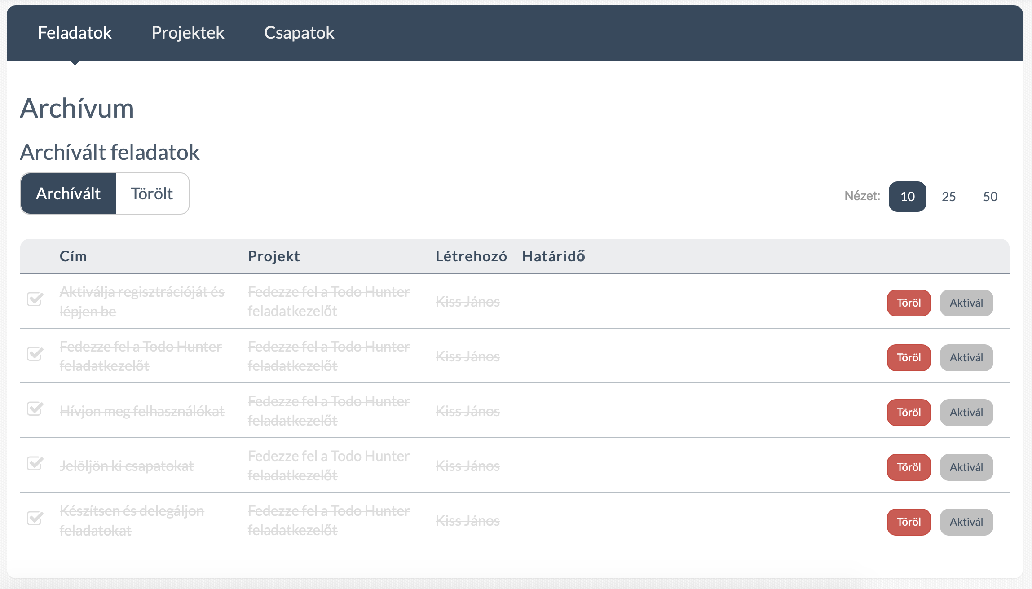Screen dimensions: 1032x589
Task: Click the Archívum page heading
Action: pyautogui.click(x=77, y=108)
